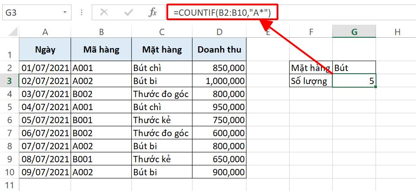The height and width of the screenshot is (191, 416).
Task: Select revenue cell 900,000
Action: click(219, 172)
